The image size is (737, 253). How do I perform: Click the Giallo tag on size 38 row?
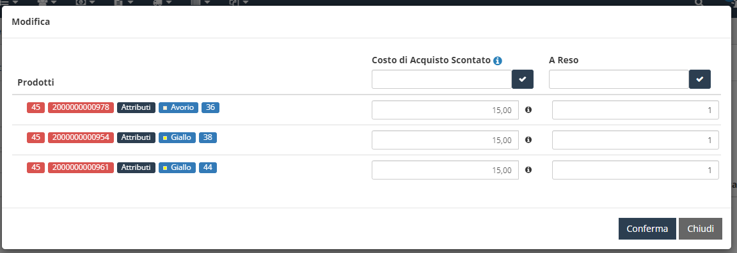tap(177, 137)
